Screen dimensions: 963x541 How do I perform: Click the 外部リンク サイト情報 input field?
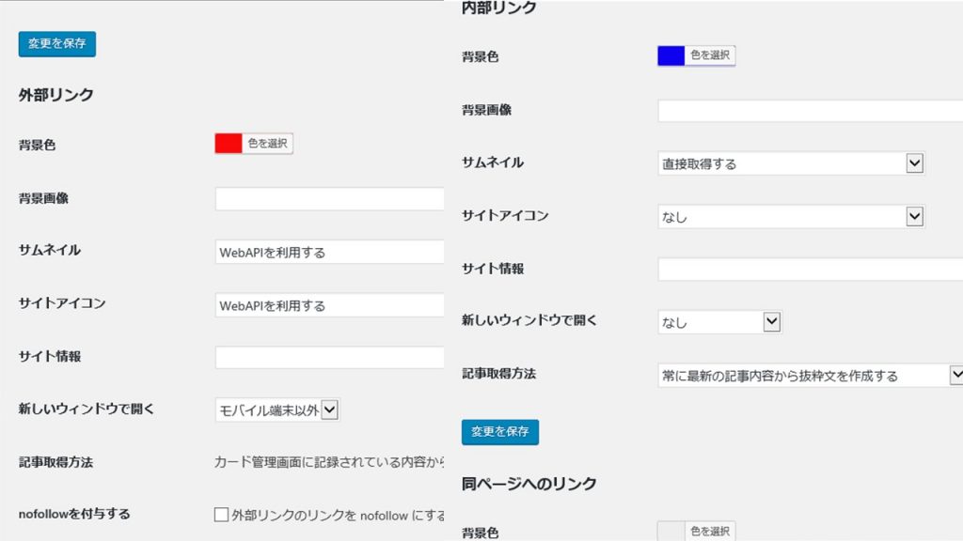coord(329,358)
